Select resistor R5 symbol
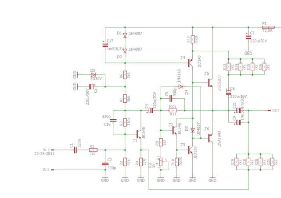The width and height of the screenshot is (281, 198). (x=125, y=99)
